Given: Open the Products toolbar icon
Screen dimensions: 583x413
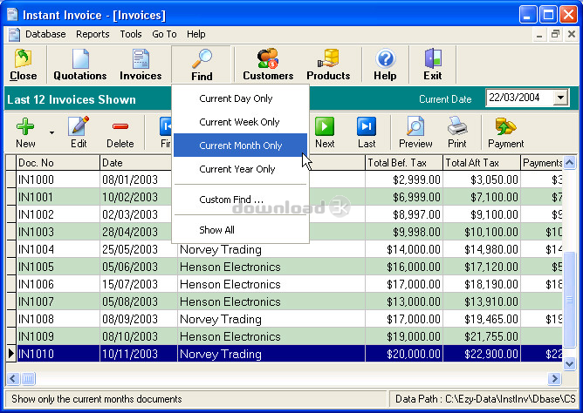Looking at the screenshot, I should point(328,65).
